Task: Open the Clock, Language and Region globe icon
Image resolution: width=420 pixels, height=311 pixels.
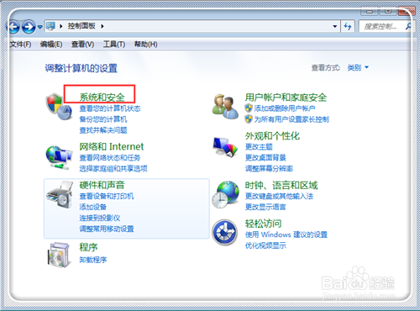Action: (225, 194)
